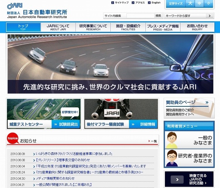
Task: Open the 研究事業について RESEARCH tab
Action: coord(93,27)
